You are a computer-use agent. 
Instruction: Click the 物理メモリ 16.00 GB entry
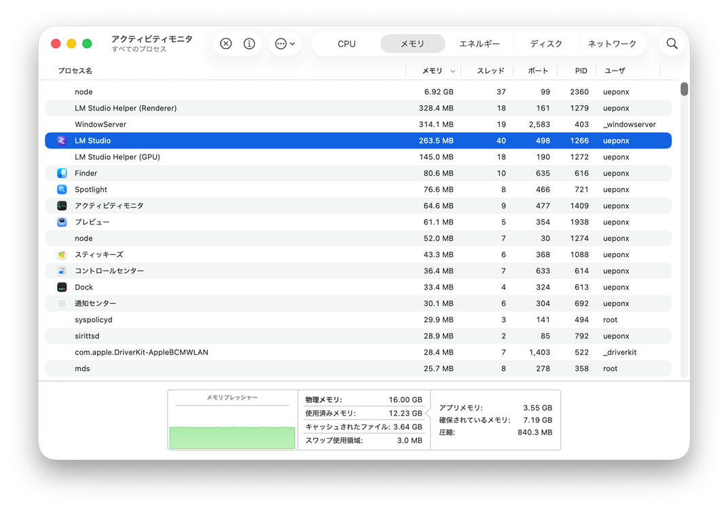click(363, 399)
